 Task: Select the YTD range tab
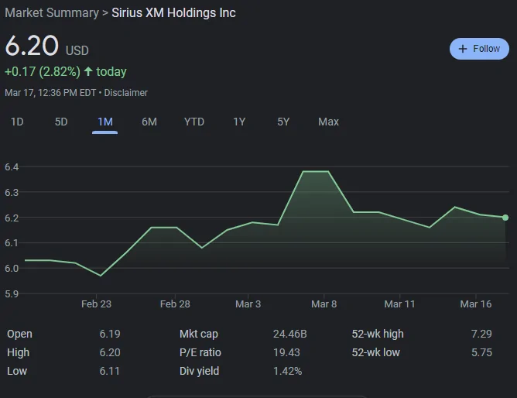[194, 122]
